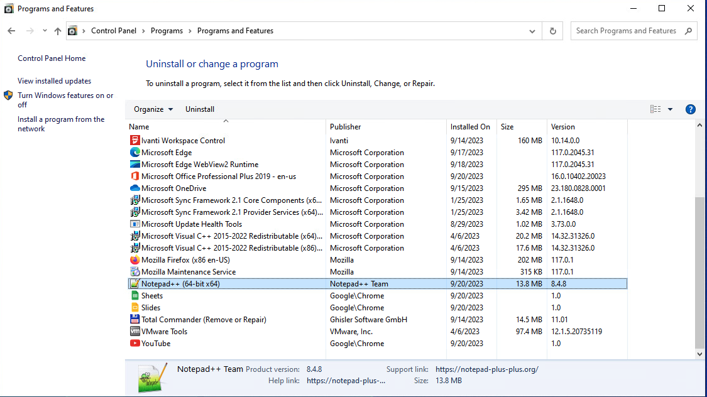This screenshot has height=397, width=707.
Task: Click the Edge WebView2 Runtime icon
Action: tap(134, 164)
